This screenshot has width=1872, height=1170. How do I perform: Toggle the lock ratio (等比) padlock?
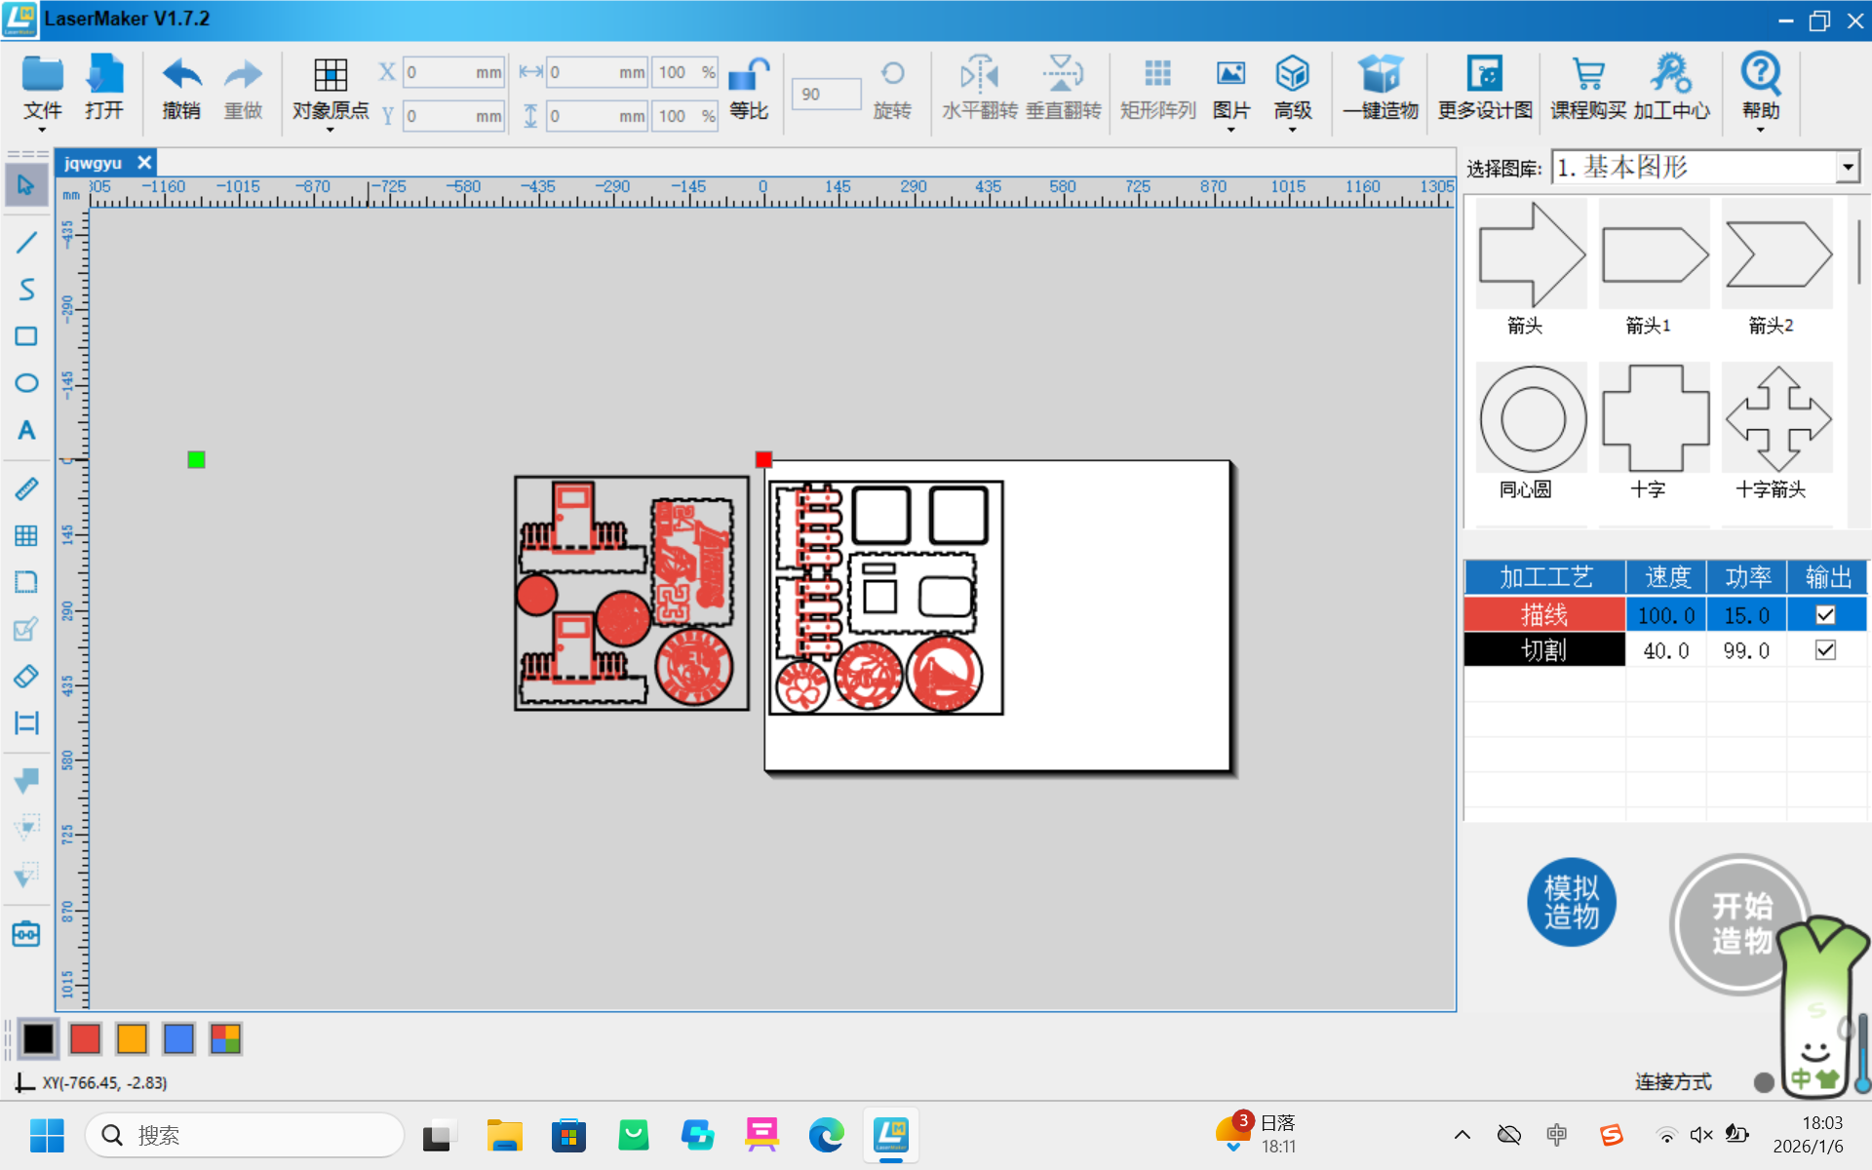pyautogui.click(x=749, y=76)
